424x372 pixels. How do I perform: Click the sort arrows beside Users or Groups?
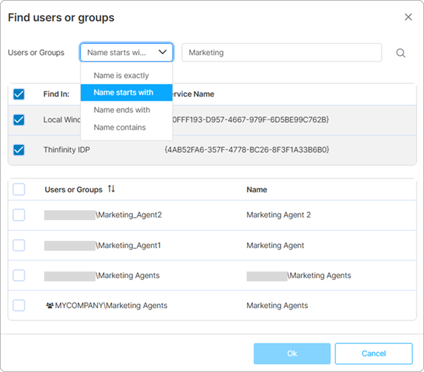[x=111, y=188]
